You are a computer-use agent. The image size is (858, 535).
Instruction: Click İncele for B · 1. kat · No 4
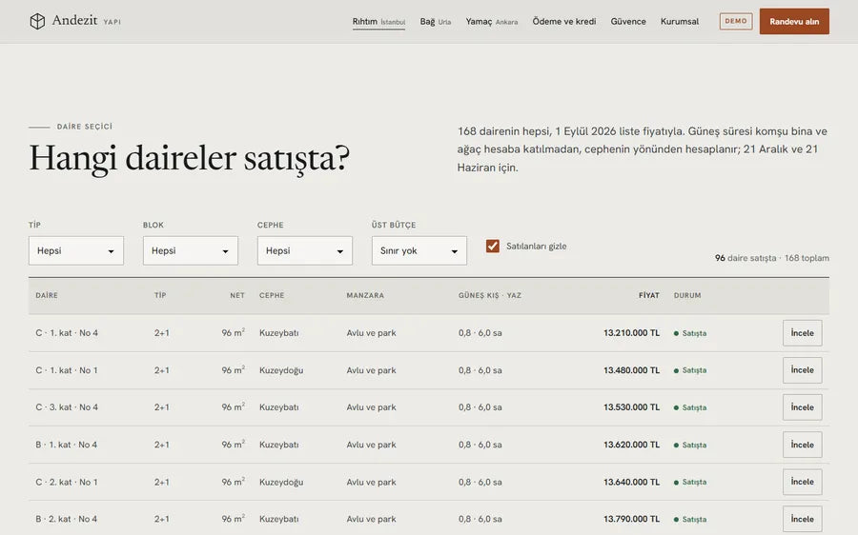point(802,445)
